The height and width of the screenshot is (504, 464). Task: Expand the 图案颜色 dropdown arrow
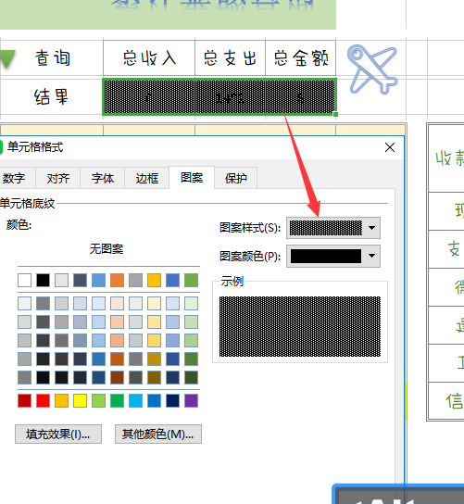[x=371, y=256]
